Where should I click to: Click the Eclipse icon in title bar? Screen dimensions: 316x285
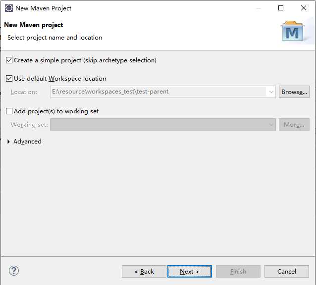(x=8, y=8)
